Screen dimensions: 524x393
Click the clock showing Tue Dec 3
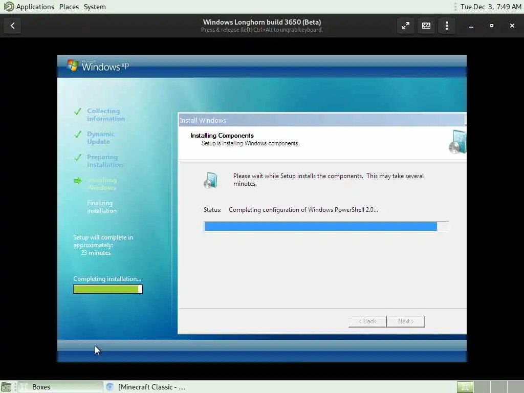[491, 7]
